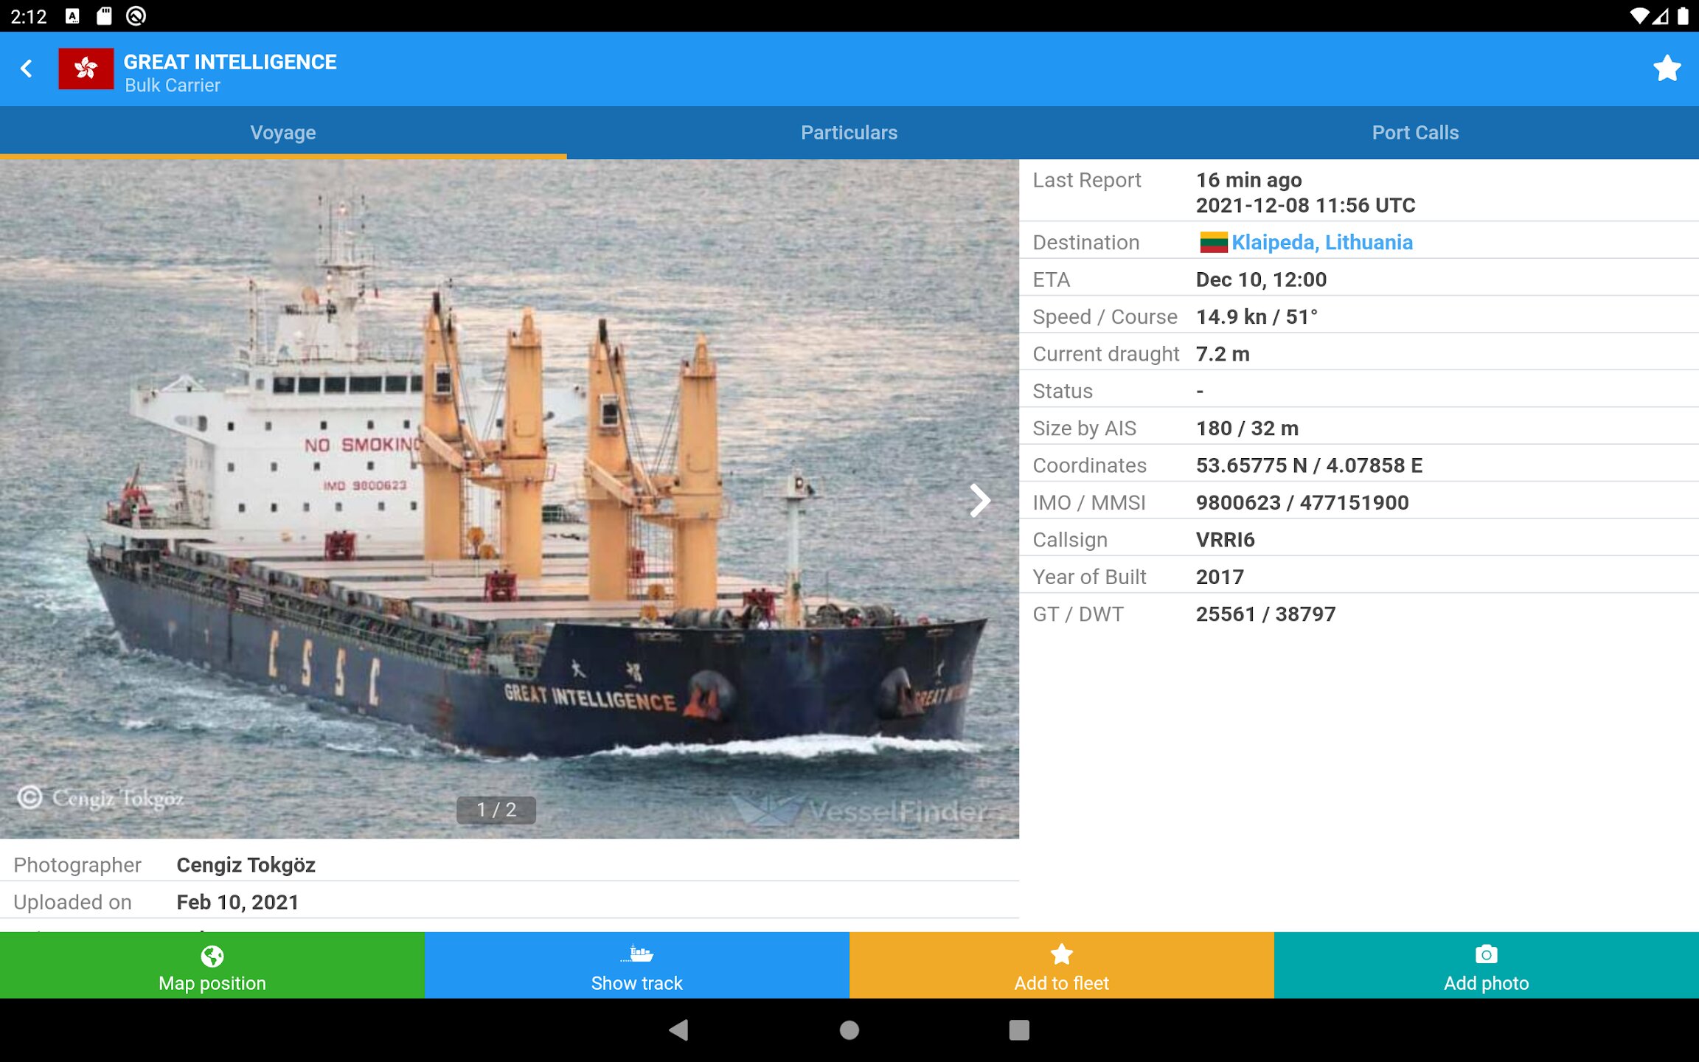Image resolution: width=1699 pixels, height=1062 pixels.
Task: Open Klaipeda, Lithuania destination link
Action: pyautogui.click(x=1322, y=242)
